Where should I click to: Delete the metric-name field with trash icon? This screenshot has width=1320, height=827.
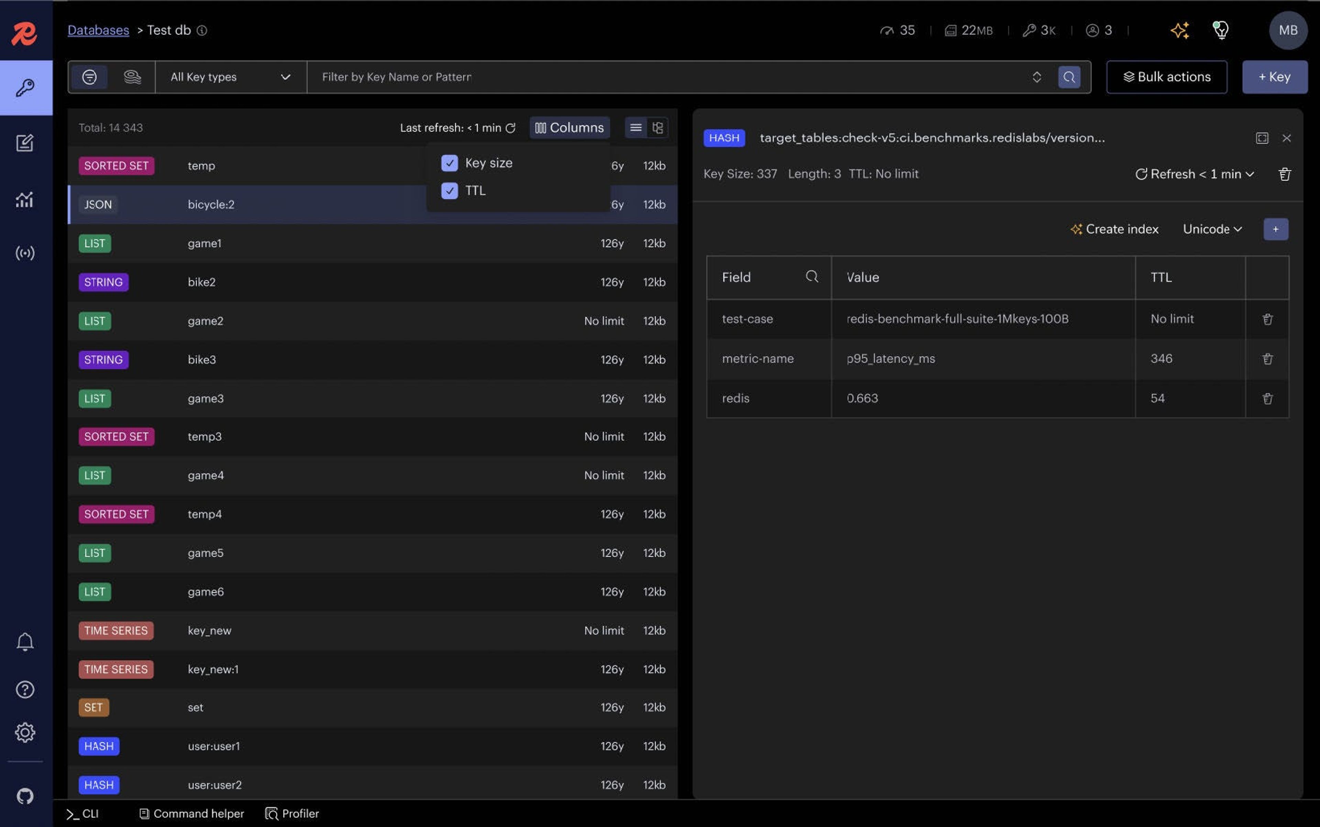click(1267, 359)
